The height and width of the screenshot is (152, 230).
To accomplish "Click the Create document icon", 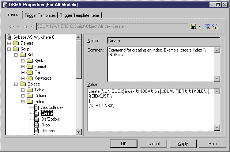I will [37, 113].
